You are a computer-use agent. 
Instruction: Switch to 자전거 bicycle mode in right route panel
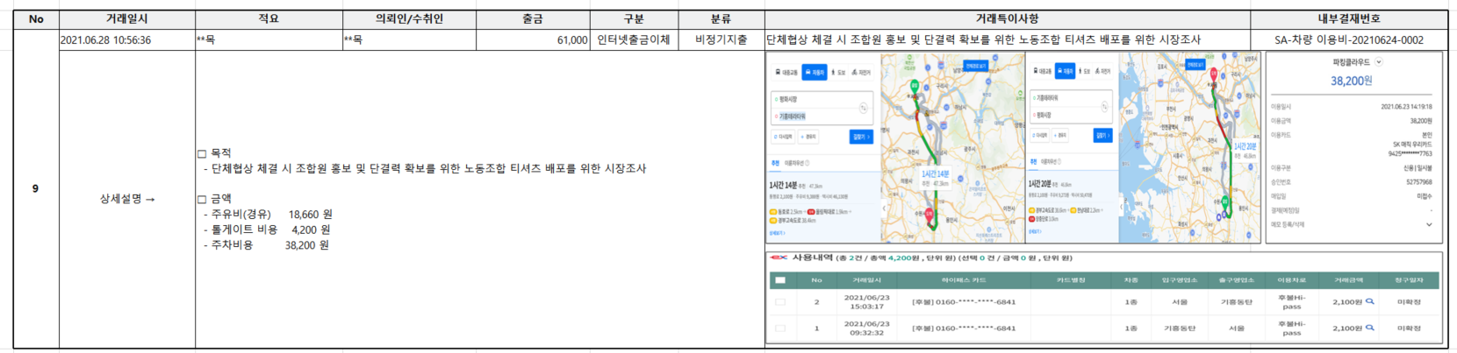click(x=1105, y=71)
